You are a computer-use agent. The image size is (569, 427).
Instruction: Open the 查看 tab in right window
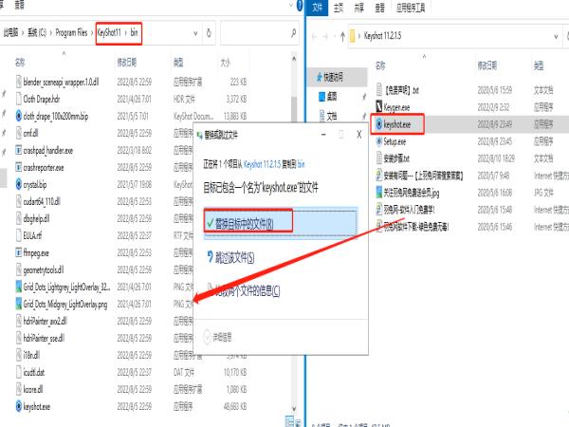379,8
